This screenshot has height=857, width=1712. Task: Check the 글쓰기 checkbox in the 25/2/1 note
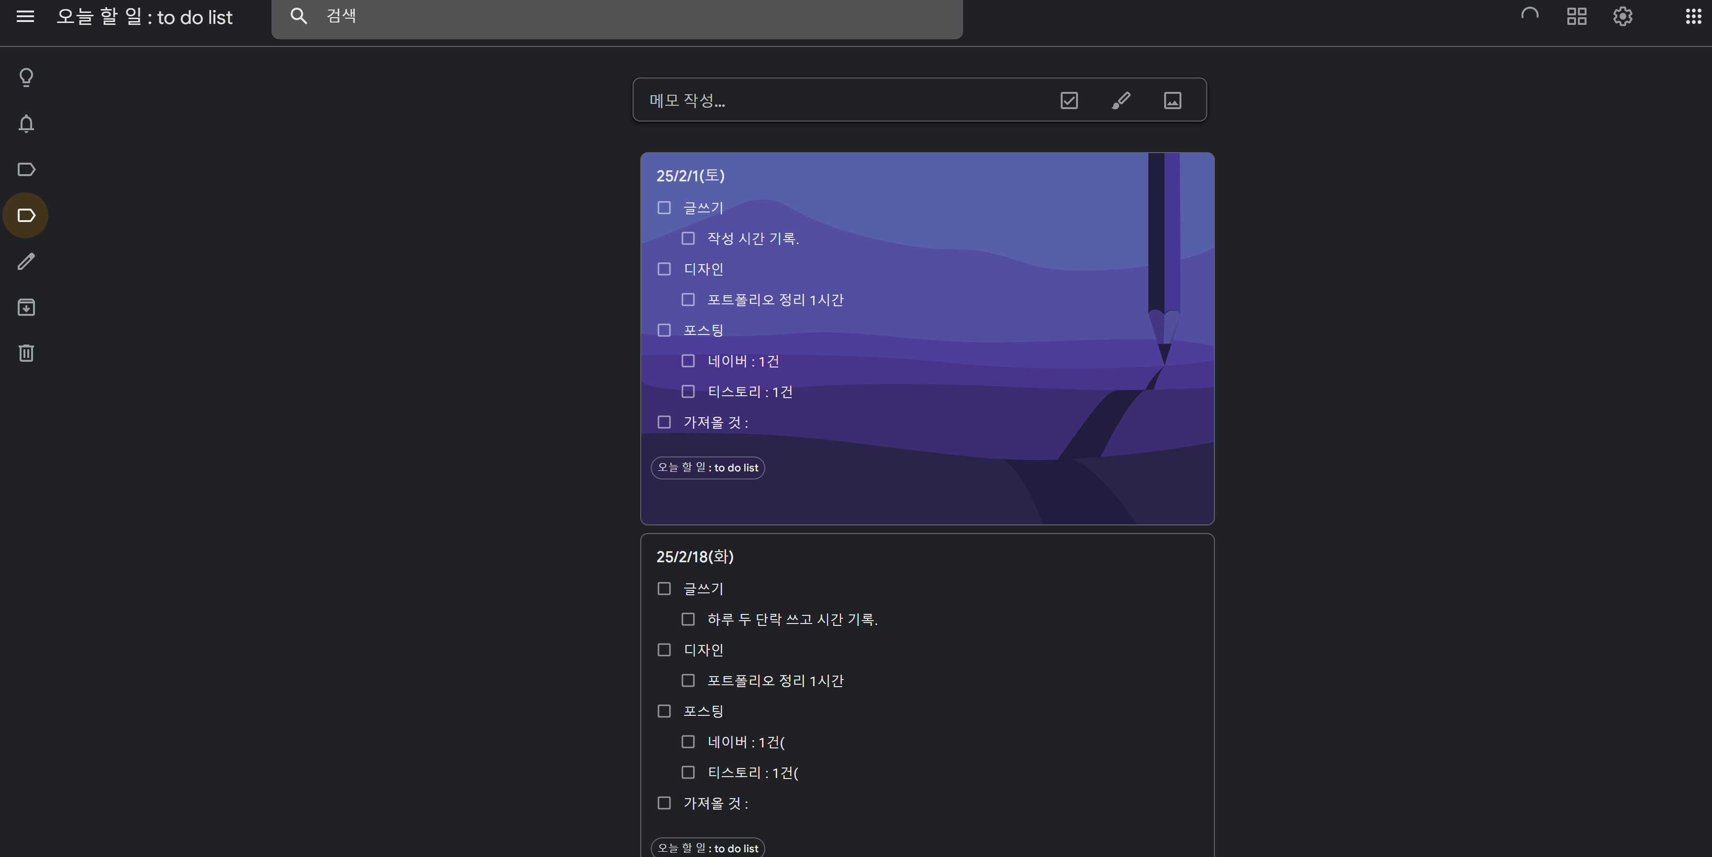[x=664, y=208]
